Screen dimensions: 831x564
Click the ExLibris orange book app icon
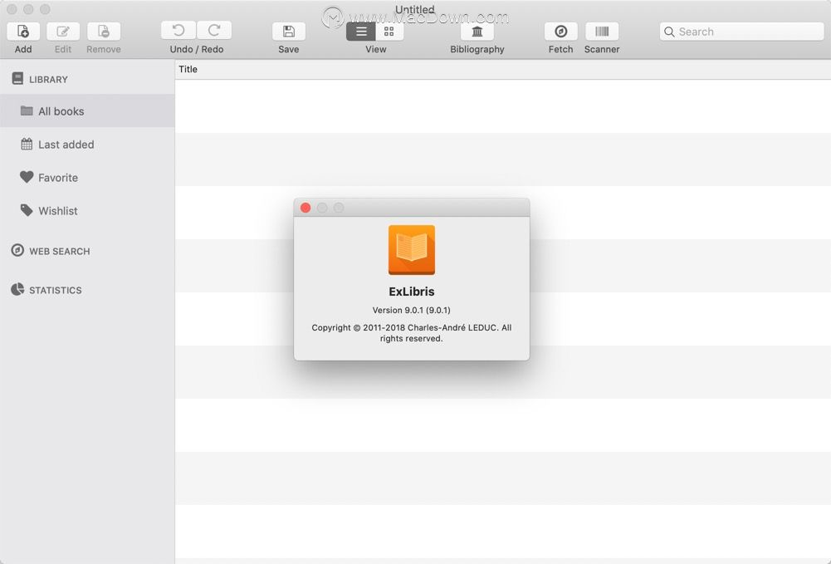click(x=412, y=250)
